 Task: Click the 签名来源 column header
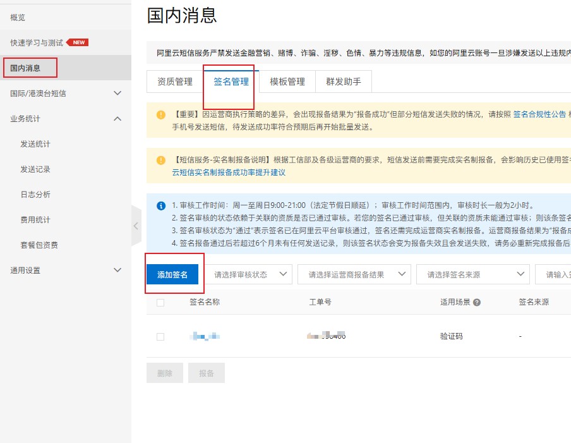pyautogui.click(x=534, y=302)
